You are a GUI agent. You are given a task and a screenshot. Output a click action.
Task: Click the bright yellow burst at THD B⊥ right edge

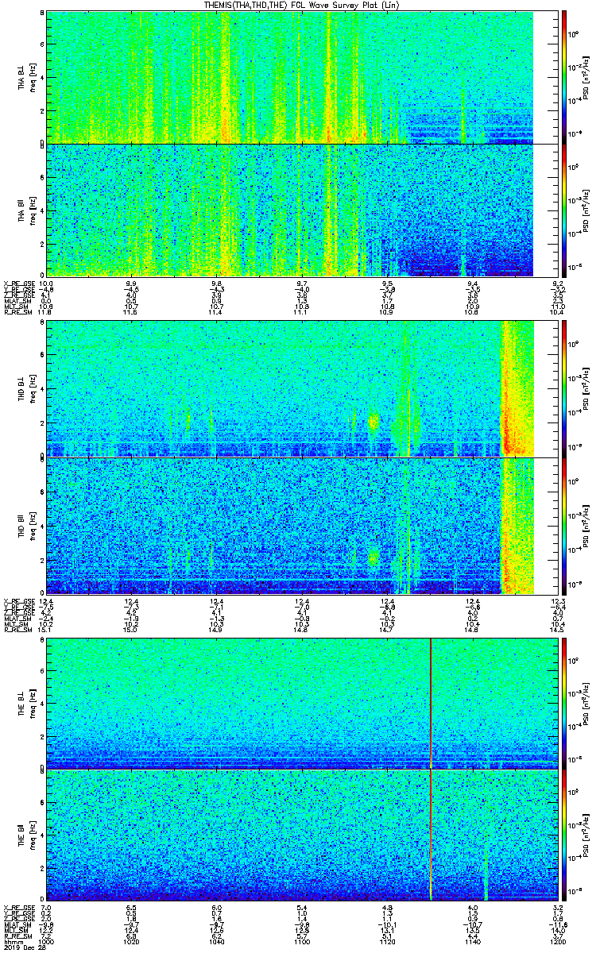click(517, 388)
